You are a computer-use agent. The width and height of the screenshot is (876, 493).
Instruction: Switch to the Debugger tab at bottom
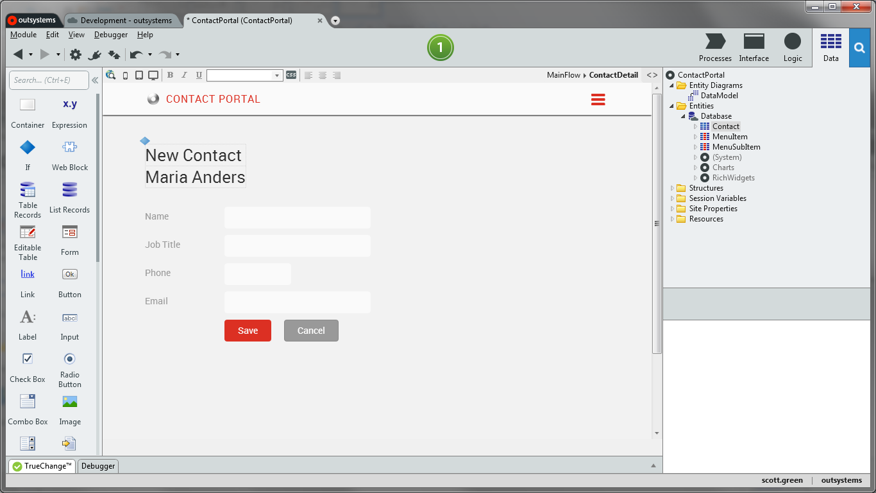click(x=97, y=466)
